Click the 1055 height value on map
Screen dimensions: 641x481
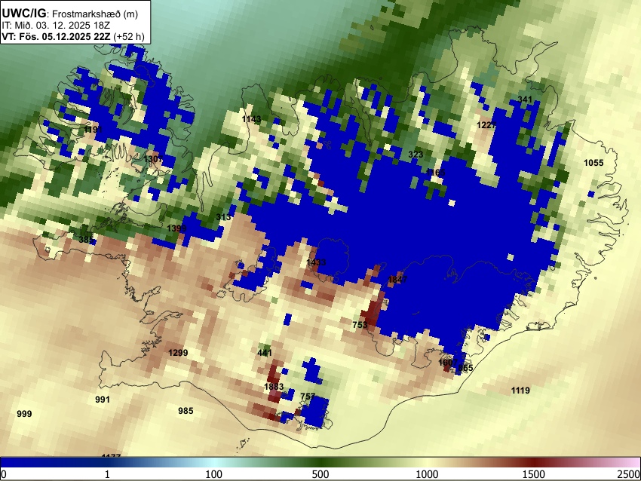tap(593, 163)
